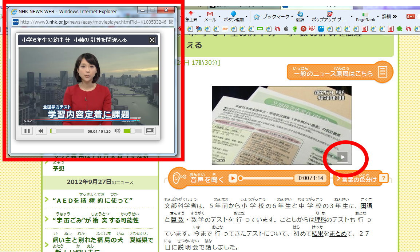Expand the メール dropdown arrow
Screen dimensions: 420x252
point(219,17)
